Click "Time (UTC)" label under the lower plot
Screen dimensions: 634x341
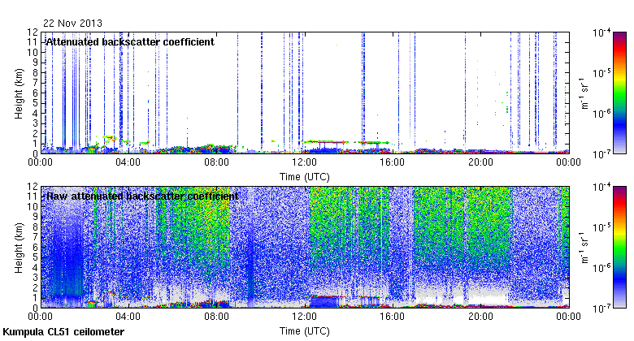[305, 331]
